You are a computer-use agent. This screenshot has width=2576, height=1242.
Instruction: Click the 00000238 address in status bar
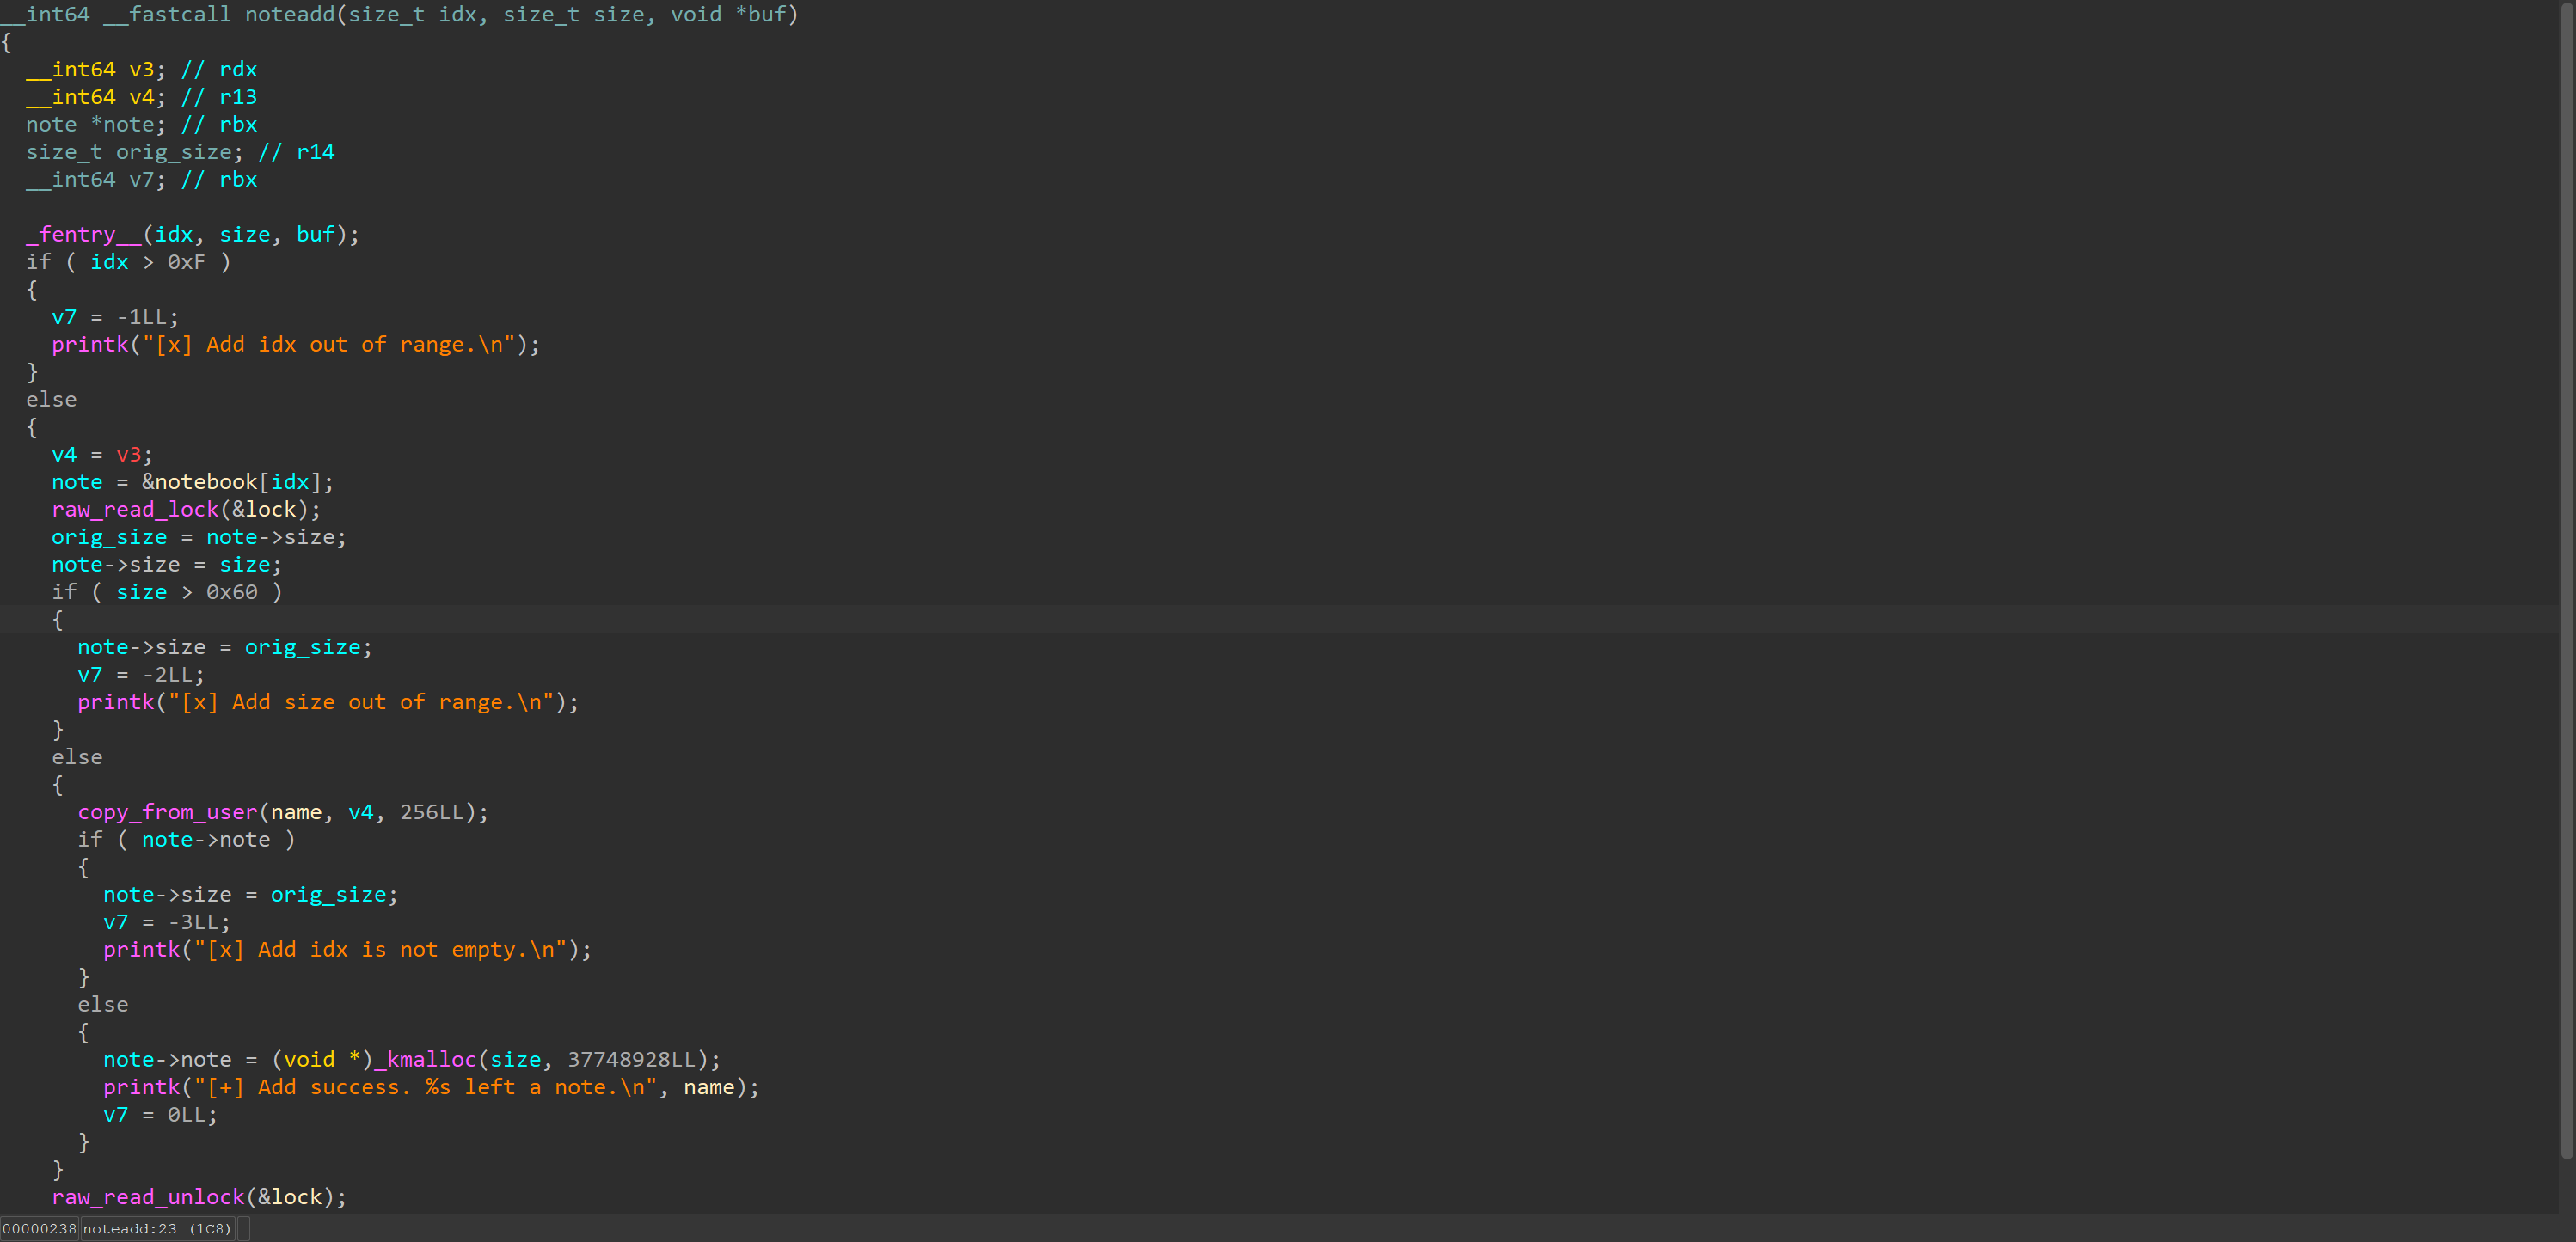coord(39,1228)
